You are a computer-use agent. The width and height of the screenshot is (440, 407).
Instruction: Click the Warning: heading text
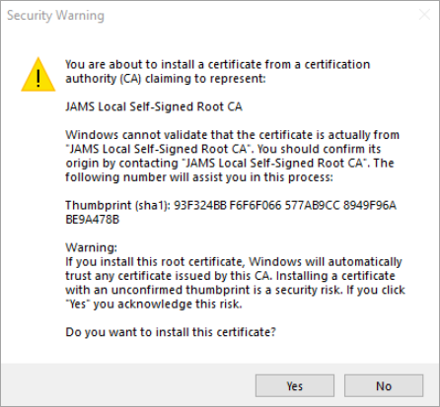click(91, 247)
